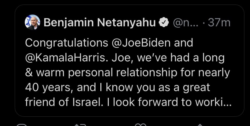Click Benjamin Netanyahu's profile avatar
Screen dimensions: 250x126
tap(32, 22)
